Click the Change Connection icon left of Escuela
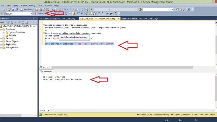The width and height of the screenshot is (217, 122). (2, 13)
